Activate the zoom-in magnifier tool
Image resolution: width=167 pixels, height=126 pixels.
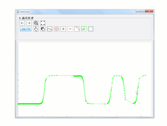coord(36,23)
